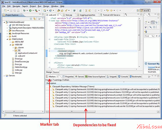Open dropdown next to Debug icon
This screenshot has width=162, height=130.
point(27,10)
